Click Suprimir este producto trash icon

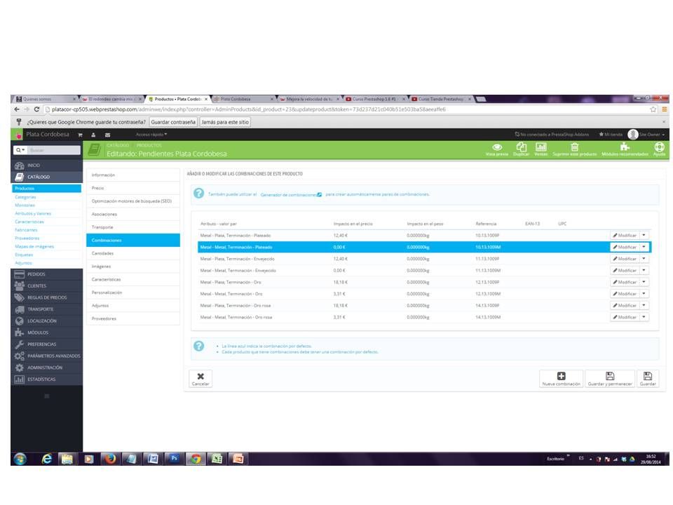pyautogui.click(x=574, y=149)
